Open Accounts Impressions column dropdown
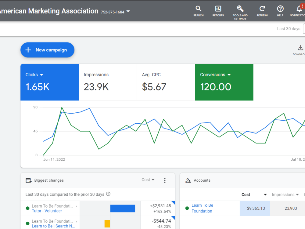Screen dimensions: 305x229 tap(285, 194)
